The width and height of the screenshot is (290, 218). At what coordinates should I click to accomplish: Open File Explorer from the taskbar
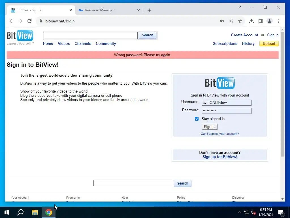click(x=35, y=212)
